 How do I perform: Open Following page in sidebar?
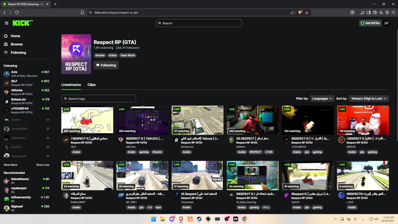(x=15, y=53)
